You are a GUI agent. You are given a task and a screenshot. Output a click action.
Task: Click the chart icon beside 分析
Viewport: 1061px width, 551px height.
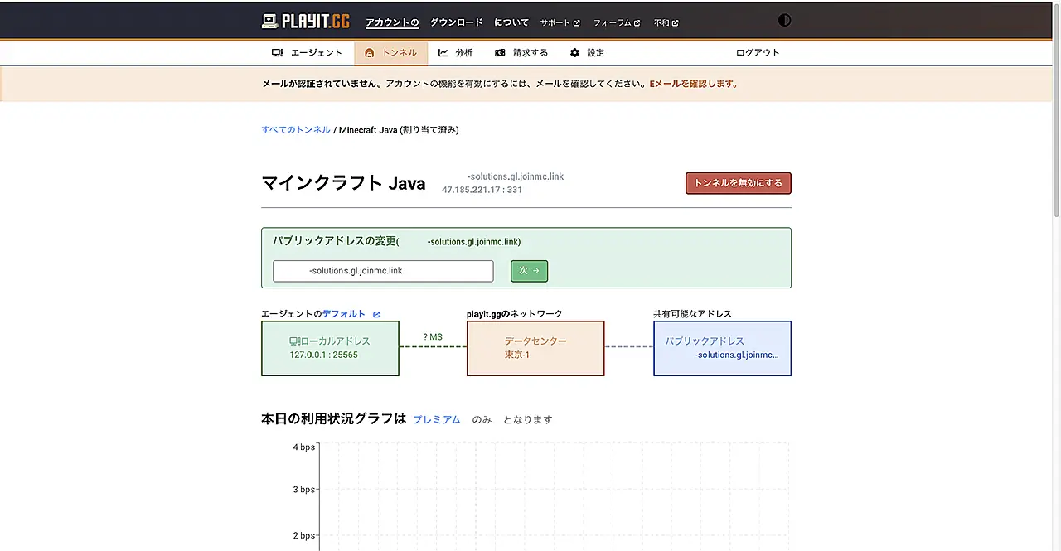pos(443,53)
